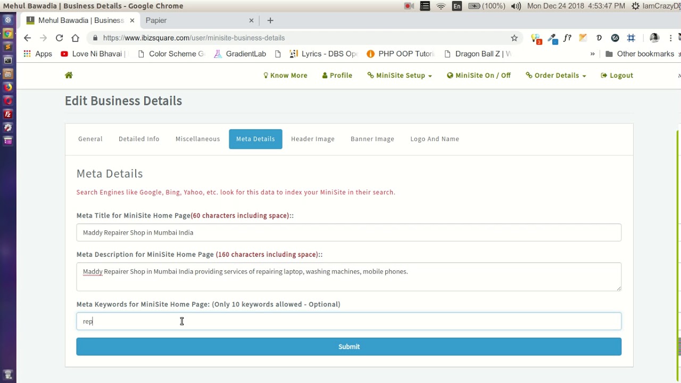The width and height of the screenshot is (681, 383).
Task: Open the screen capture crop extension icon
Action: [631, 38]
